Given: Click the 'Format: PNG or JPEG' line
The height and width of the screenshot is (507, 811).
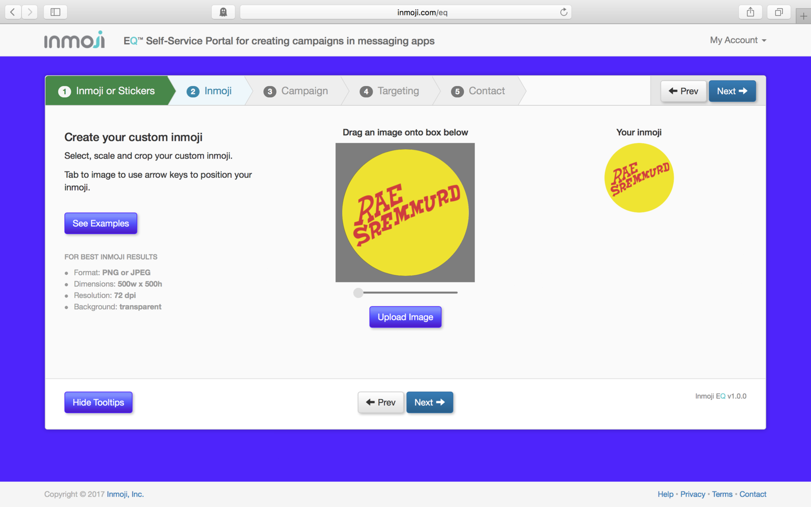Looking at the screenshot, I should click(x=112, y=273).
